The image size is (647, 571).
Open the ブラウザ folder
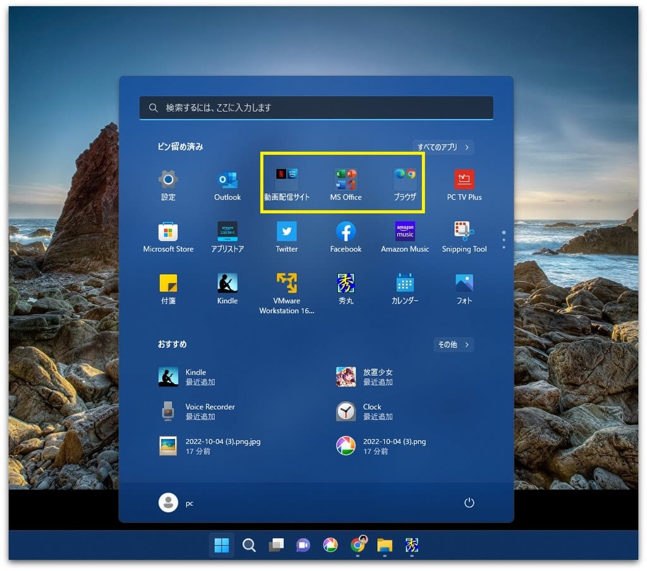(405, 185)
